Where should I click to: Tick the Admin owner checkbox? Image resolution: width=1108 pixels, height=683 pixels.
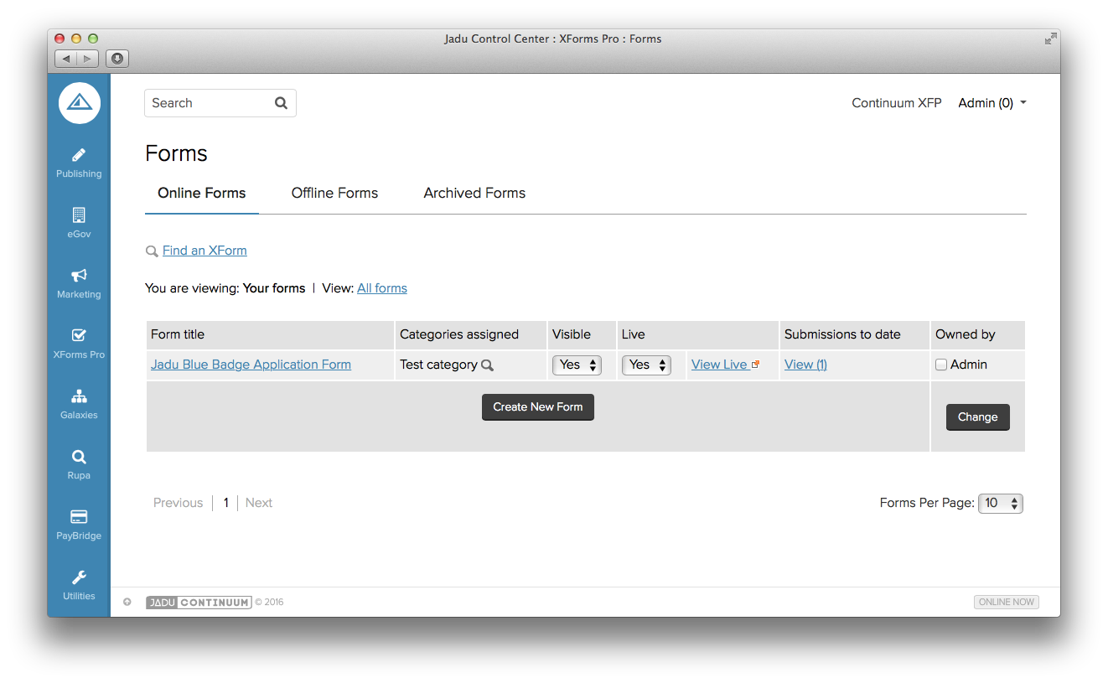[941, 365]
